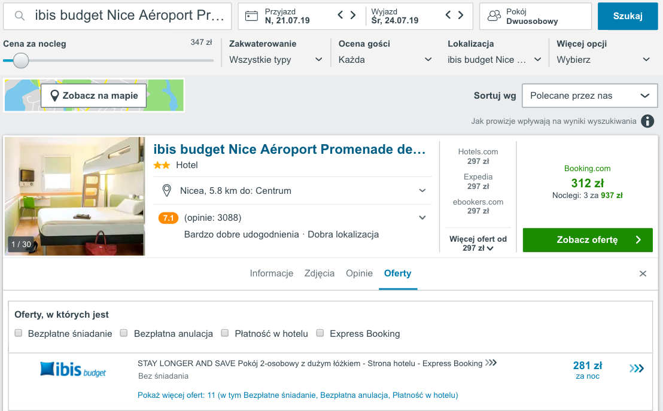Click Pokaż więcej ofert: 11 link
The height and width of the screenshot is (411, 663).
click(297, 395)
